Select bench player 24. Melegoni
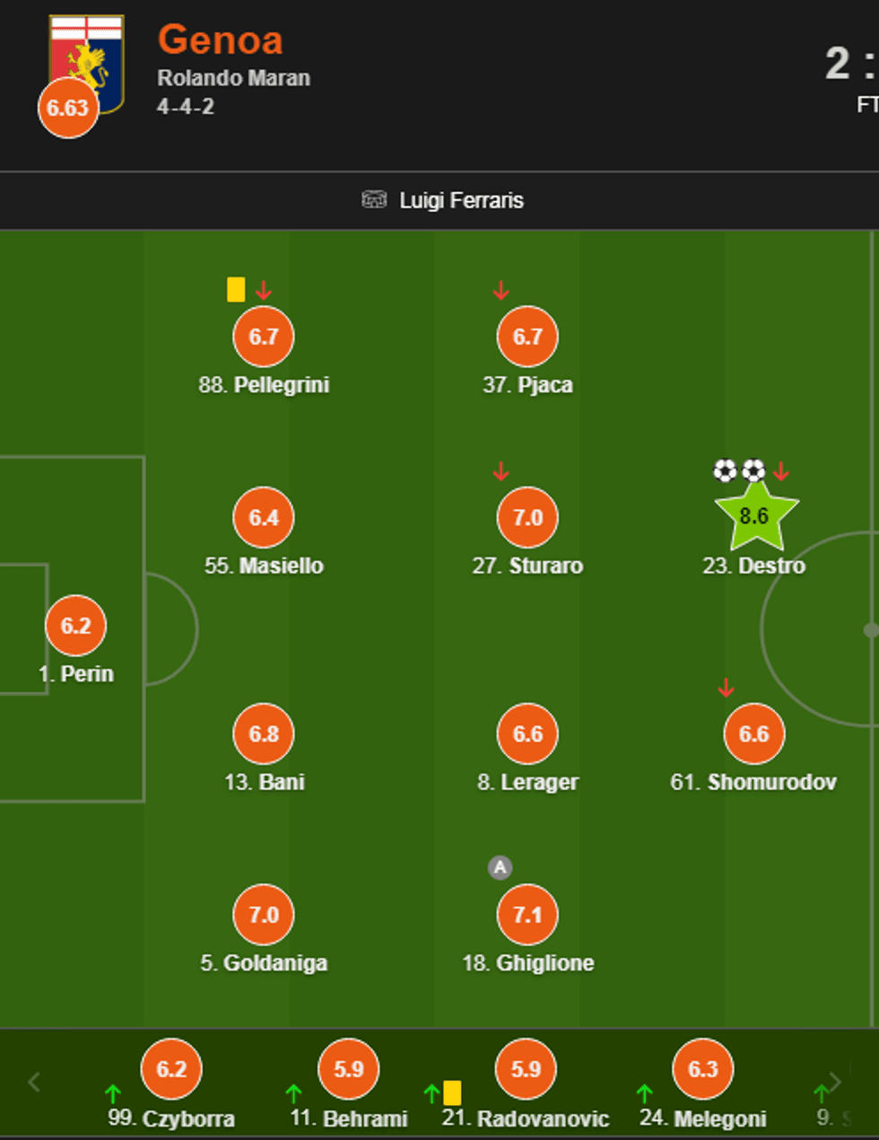Screen dimensions: 879x1140 (x=703, y=1118)
